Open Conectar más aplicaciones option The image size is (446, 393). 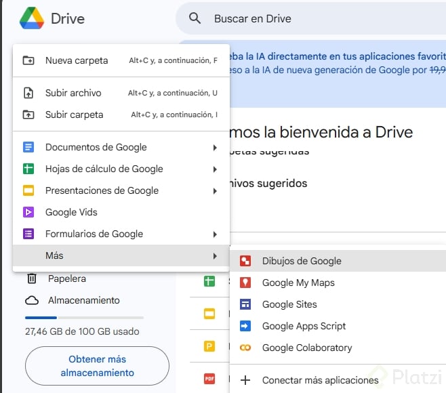[320, 380]
